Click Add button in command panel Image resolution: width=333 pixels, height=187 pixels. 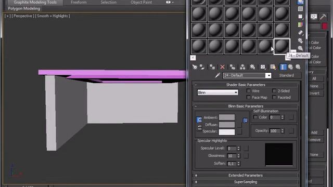[x=314, y=132]
